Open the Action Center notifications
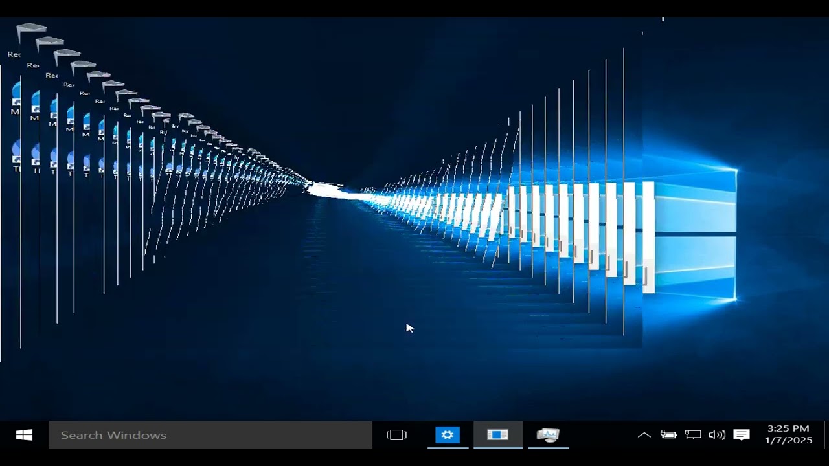Image resolution: width=829 pixels, height=466 pixels. point(742,435)
